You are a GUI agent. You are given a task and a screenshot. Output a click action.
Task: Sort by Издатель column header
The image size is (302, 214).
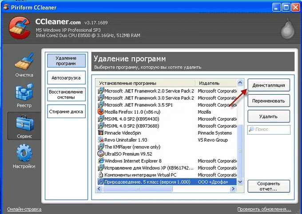tap(216, 83)
